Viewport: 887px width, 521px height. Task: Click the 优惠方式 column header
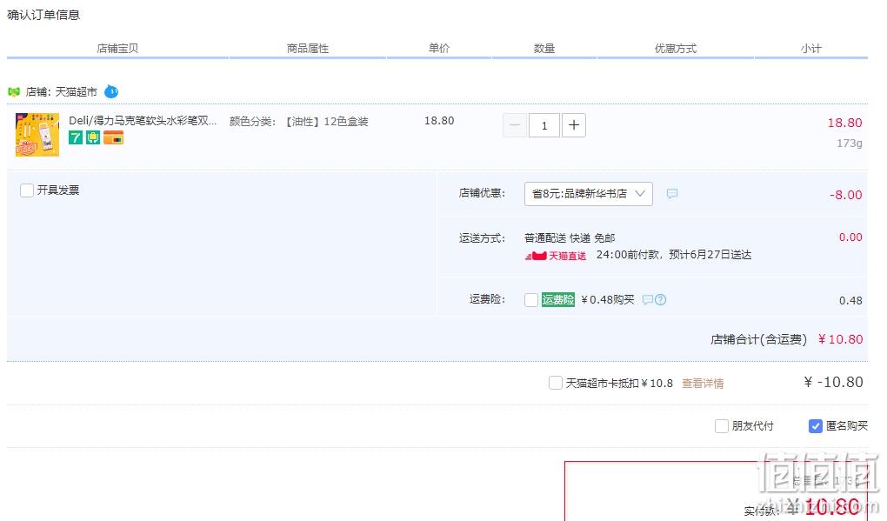pyautogui.click(x=676, y=49)
